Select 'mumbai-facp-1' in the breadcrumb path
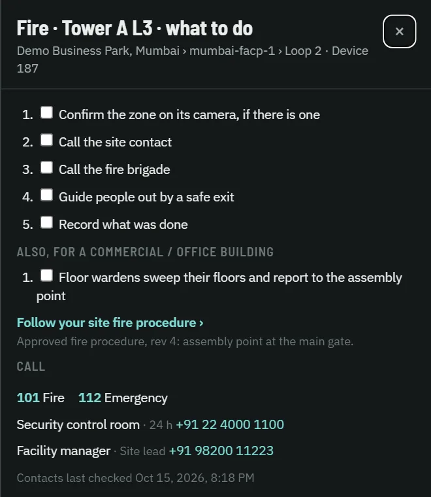 (x=232, y=51)
